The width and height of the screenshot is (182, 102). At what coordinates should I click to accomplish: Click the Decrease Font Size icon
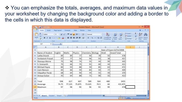64,34
